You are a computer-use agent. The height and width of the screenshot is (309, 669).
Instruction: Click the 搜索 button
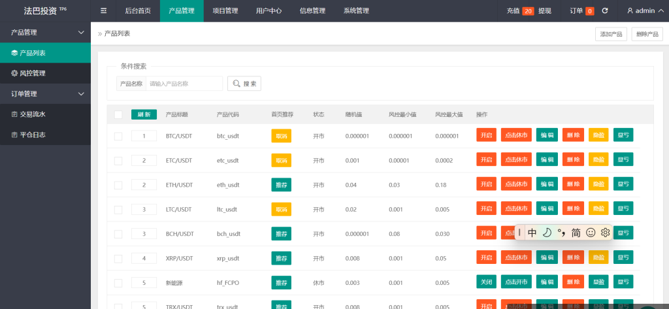coord(244,84)
